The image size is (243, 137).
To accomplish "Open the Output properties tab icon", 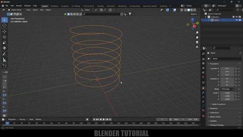I will (x=204, y=64).
